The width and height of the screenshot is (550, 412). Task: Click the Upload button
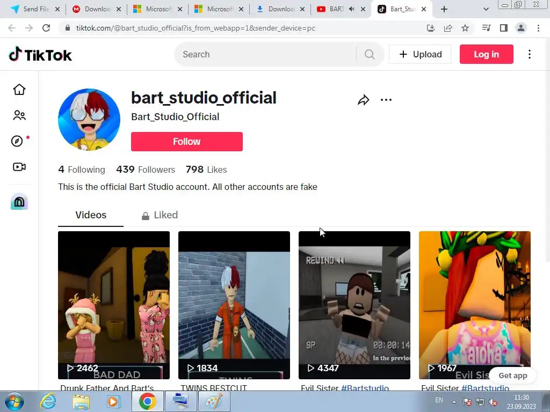coord(420,54)
